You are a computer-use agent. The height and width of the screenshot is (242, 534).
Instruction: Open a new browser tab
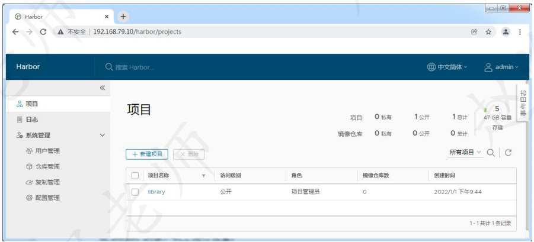click(123, 17)
